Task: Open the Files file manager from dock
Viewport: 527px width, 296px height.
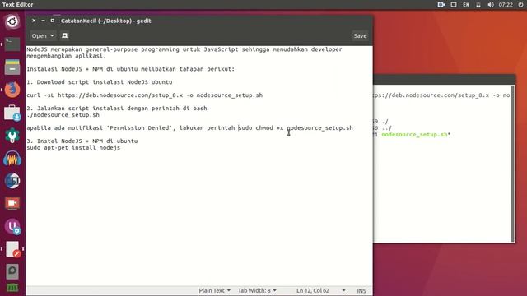Action: [x=12, y=67]
